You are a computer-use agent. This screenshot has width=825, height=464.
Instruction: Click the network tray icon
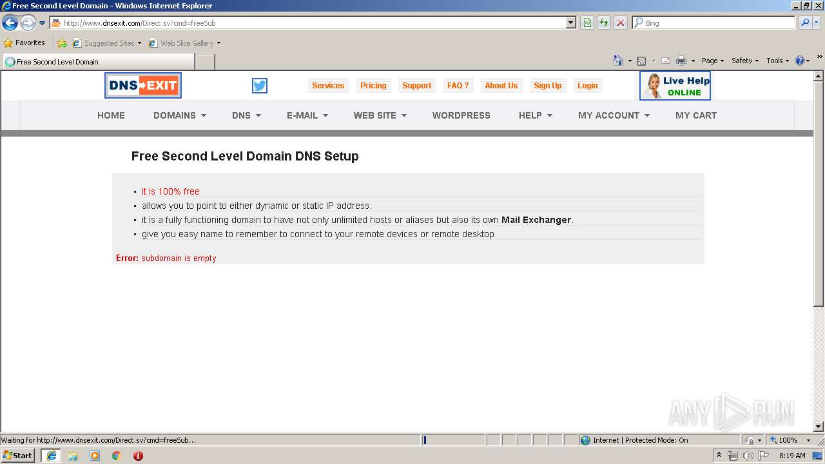pyautogui.click(x=733, y=456)
